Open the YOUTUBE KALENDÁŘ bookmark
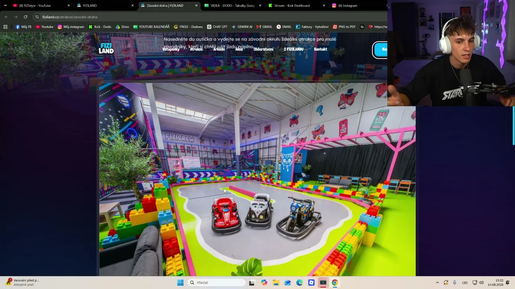 click(x=151, y=27)
